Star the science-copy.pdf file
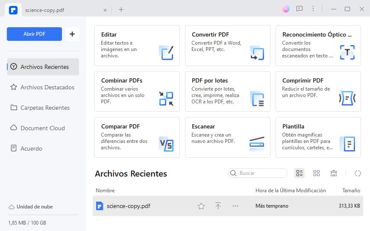Viewport: 370px width, 231px height. click(x=201, y=206)
